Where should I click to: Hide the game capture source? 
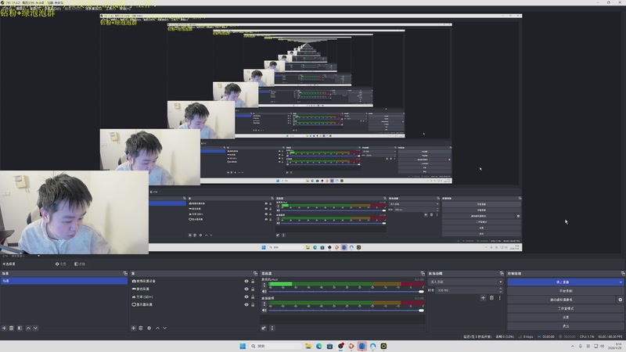point(246,289)
